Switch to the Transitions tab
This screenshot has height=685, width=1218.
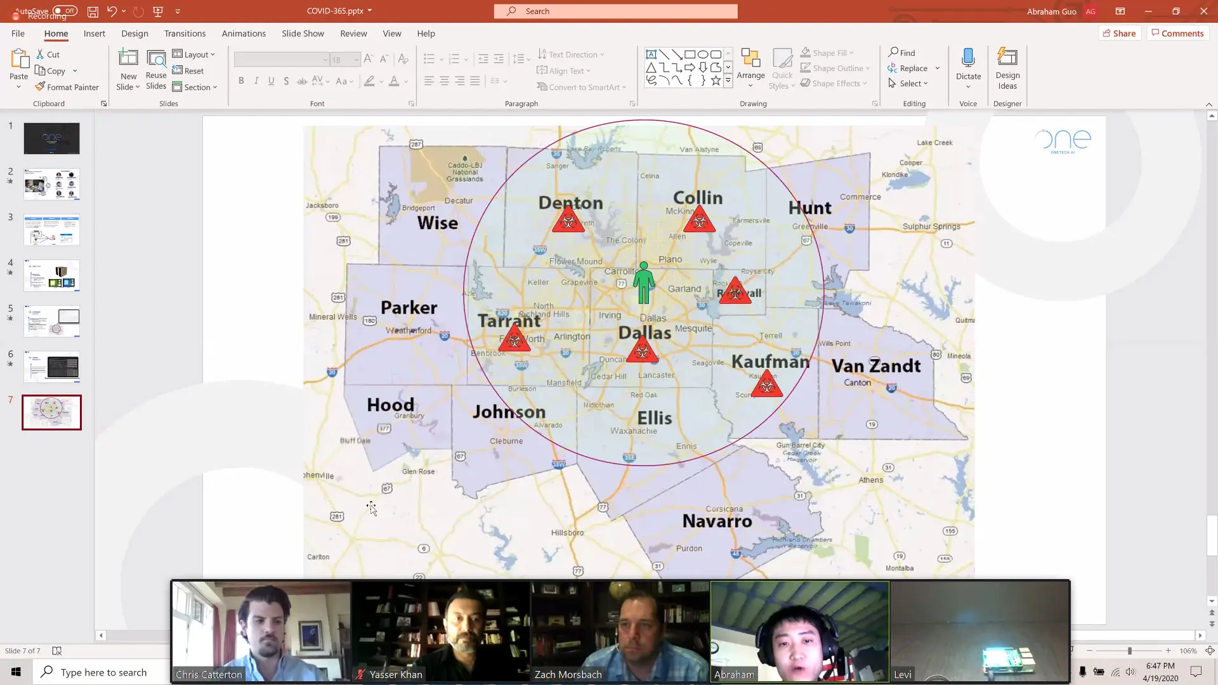point(185,34)
